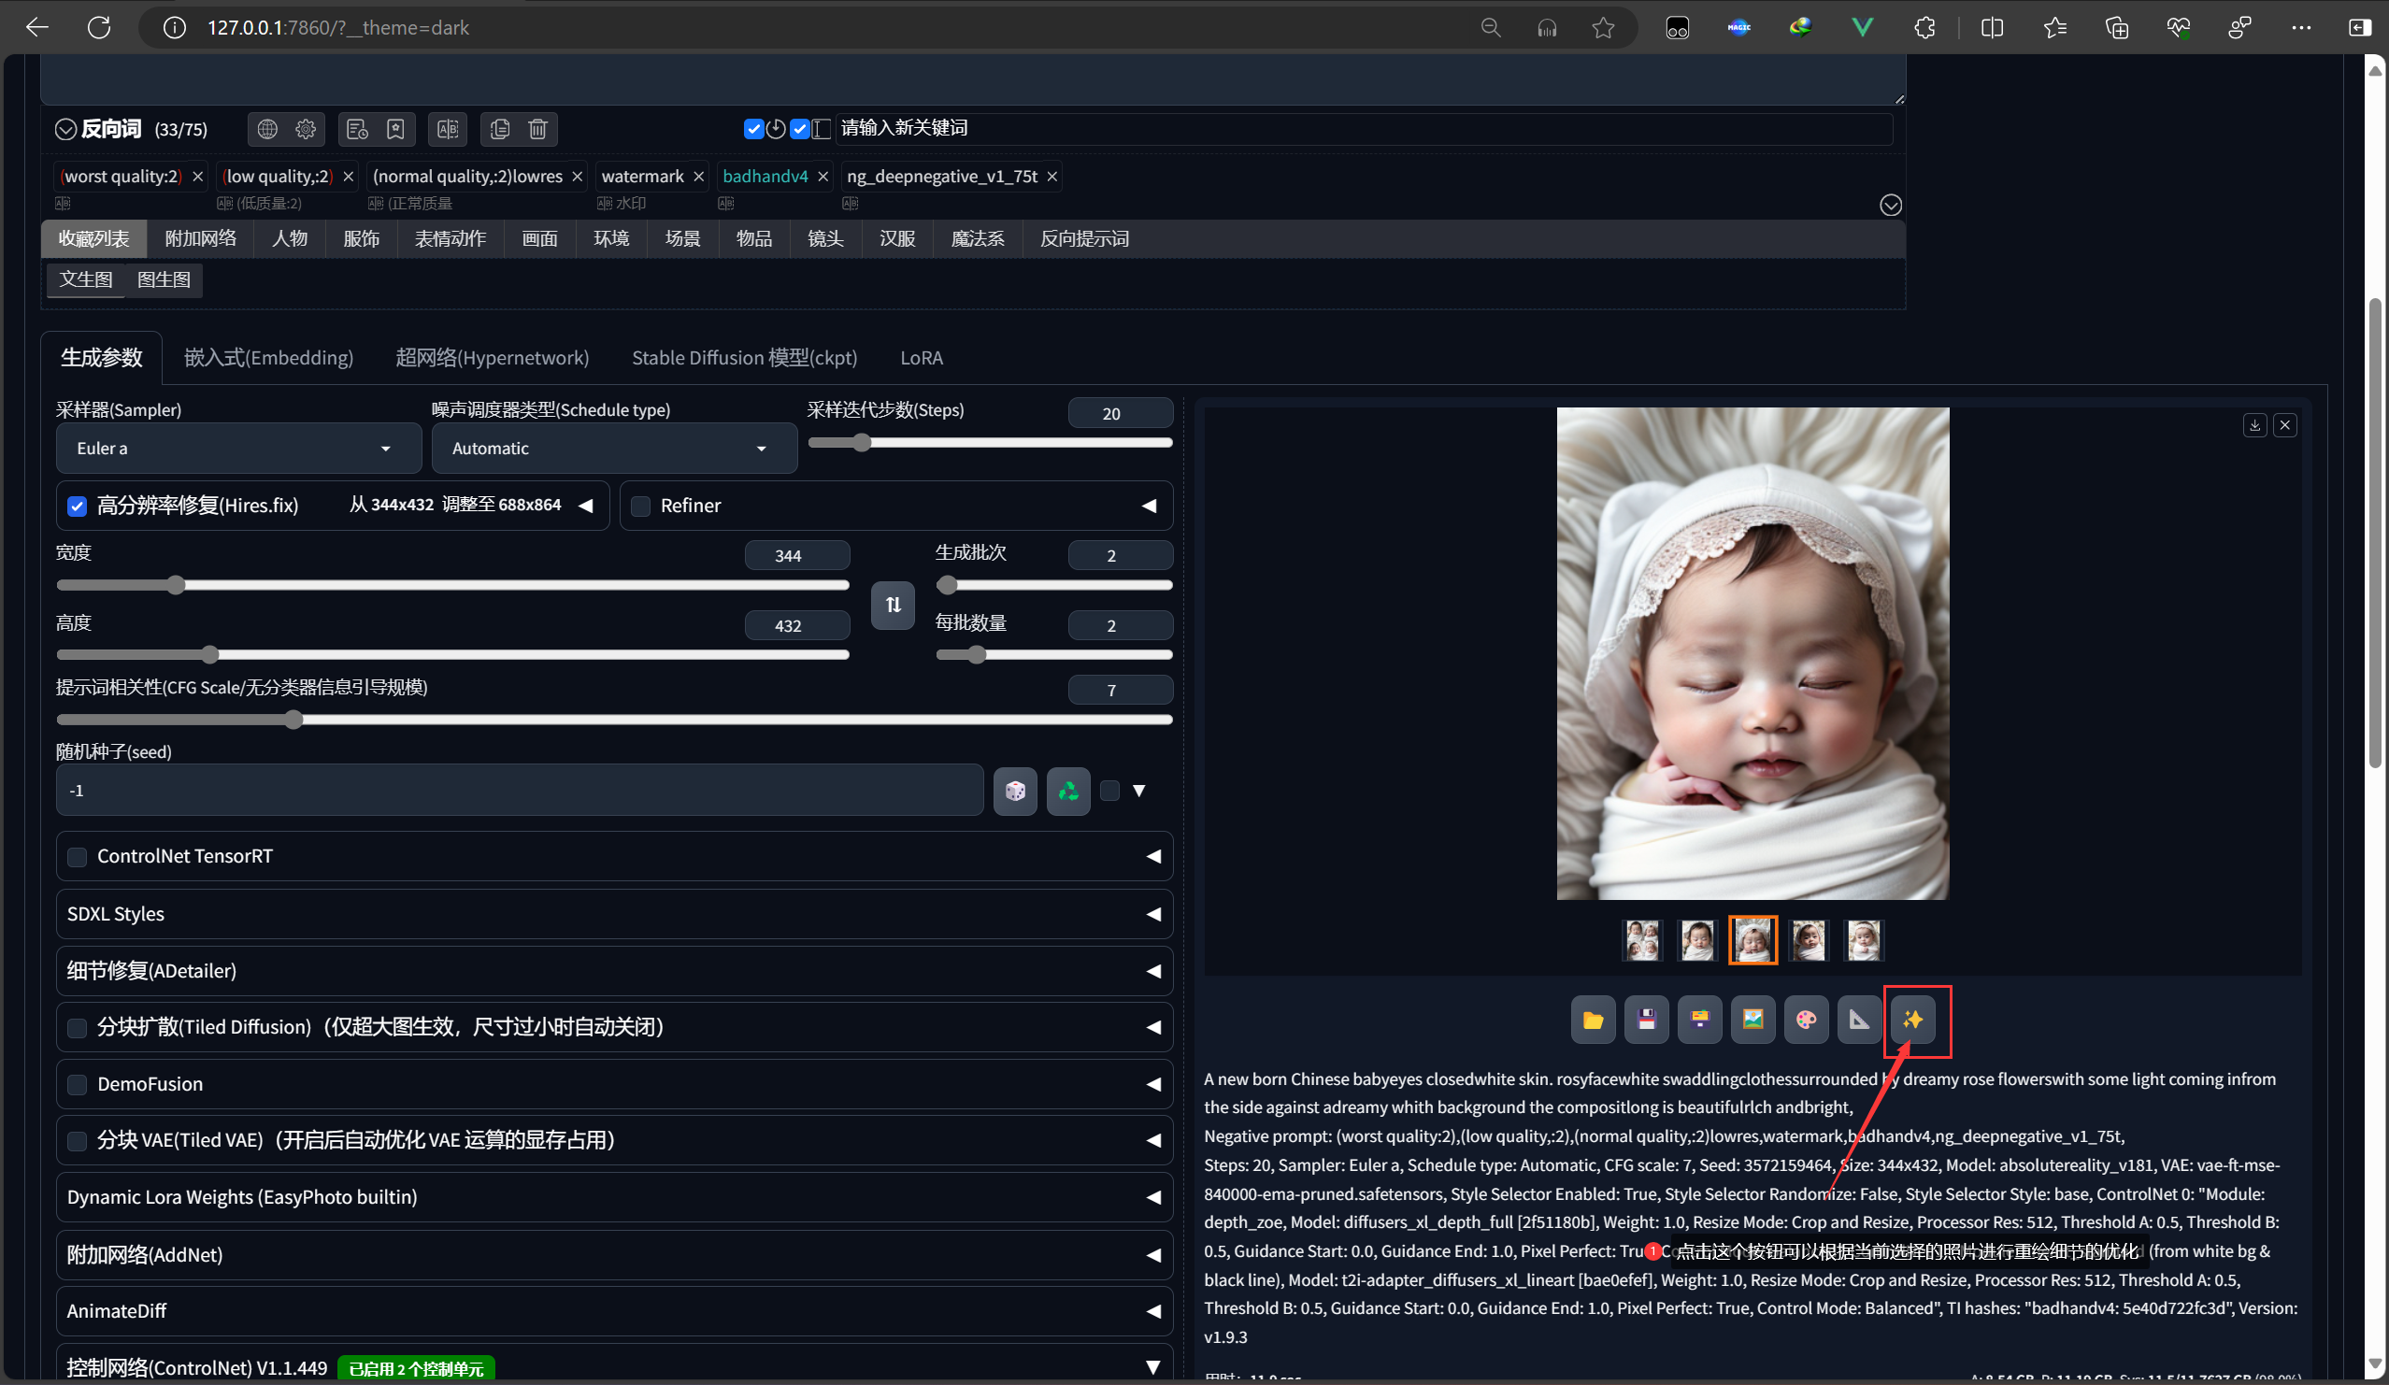This screenshot has height=1385, width=2389.
Task: Collapse the 反向词 panel chevron
Action: [x=65, y=129]
